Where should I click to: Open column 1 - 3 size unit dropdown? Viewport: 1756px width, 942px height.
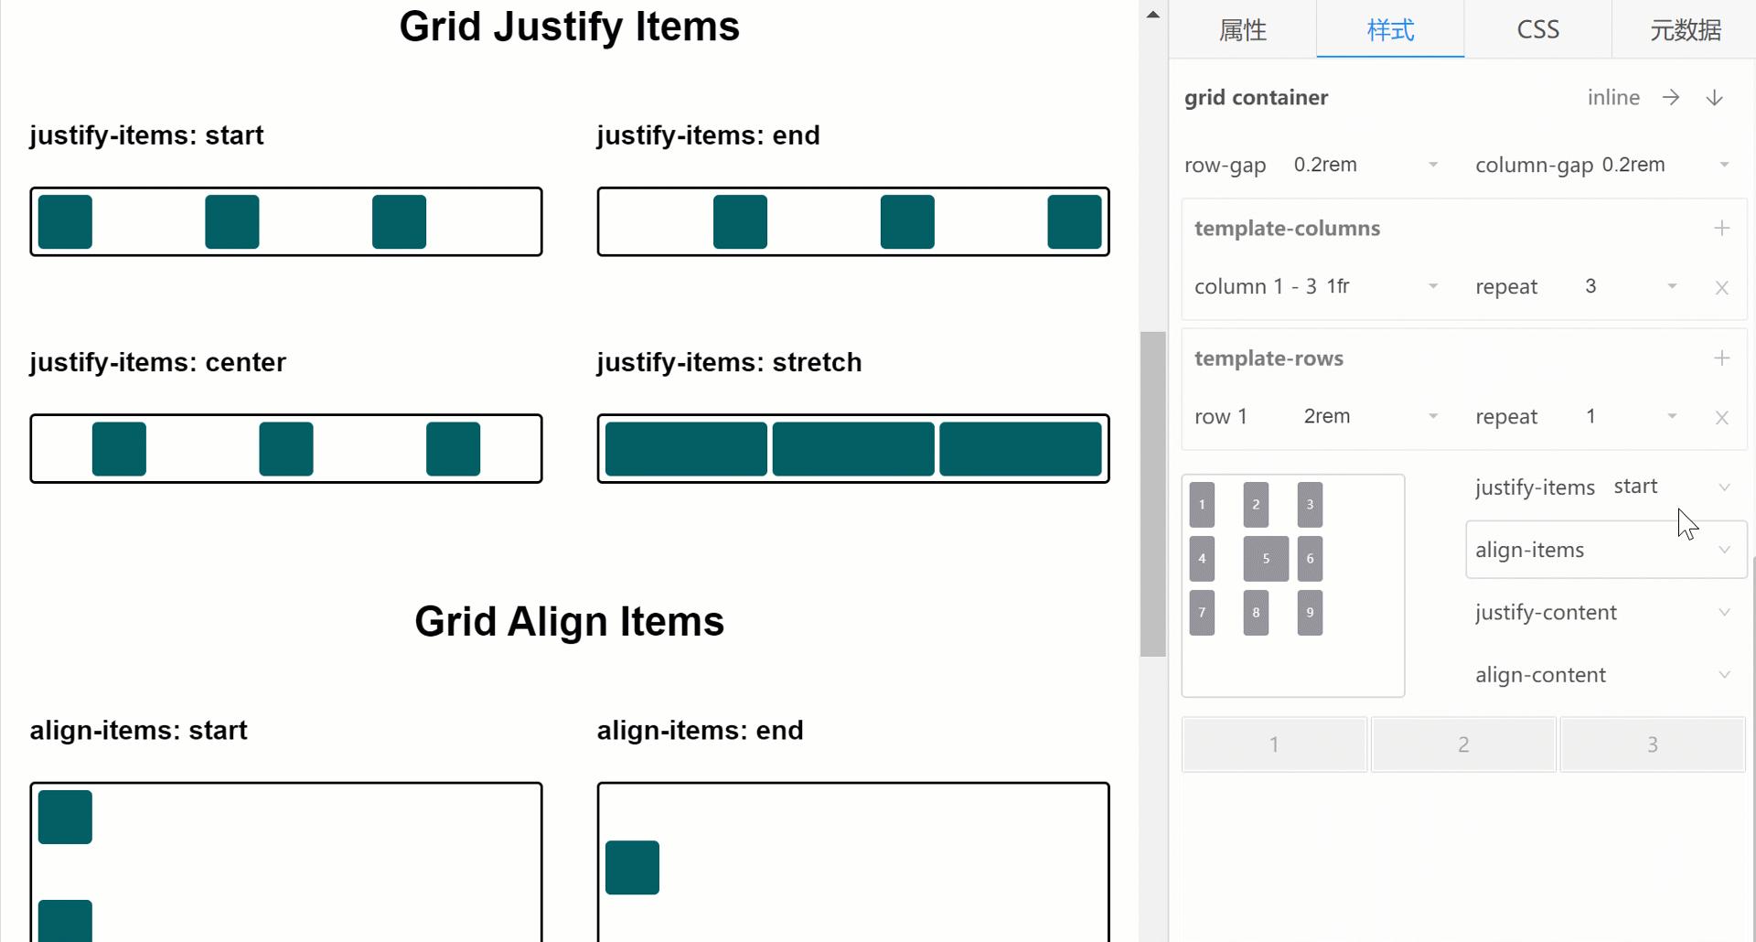(x=1433, y=286)
